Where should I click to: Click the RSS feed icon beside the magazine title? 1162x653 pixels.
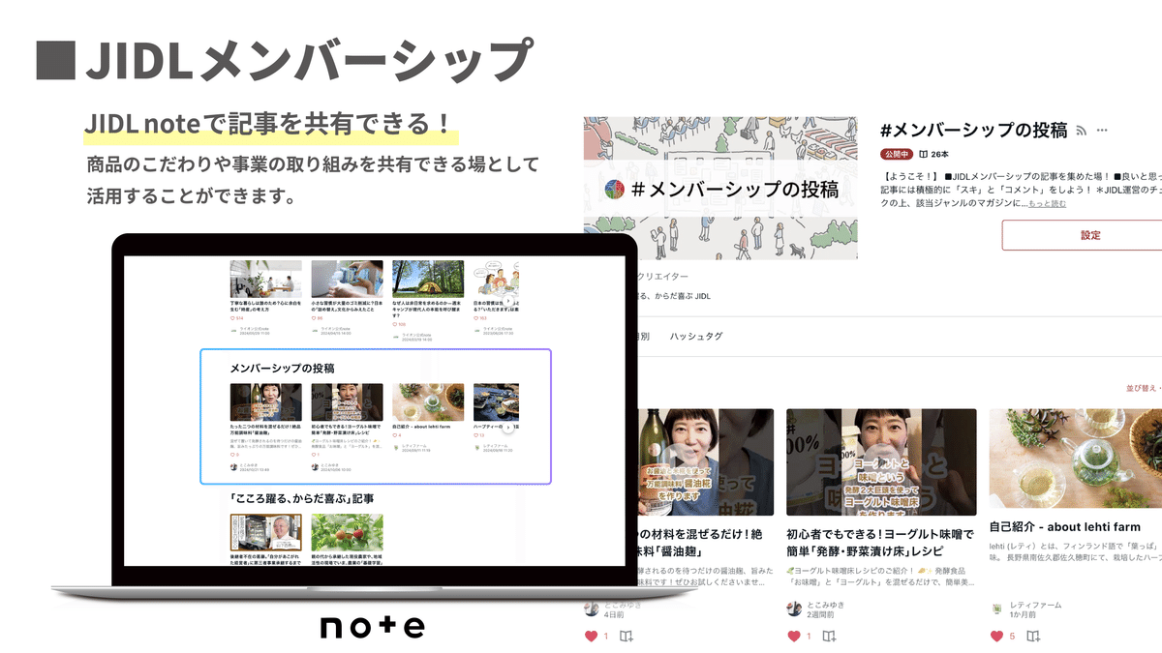(1081, 130)
